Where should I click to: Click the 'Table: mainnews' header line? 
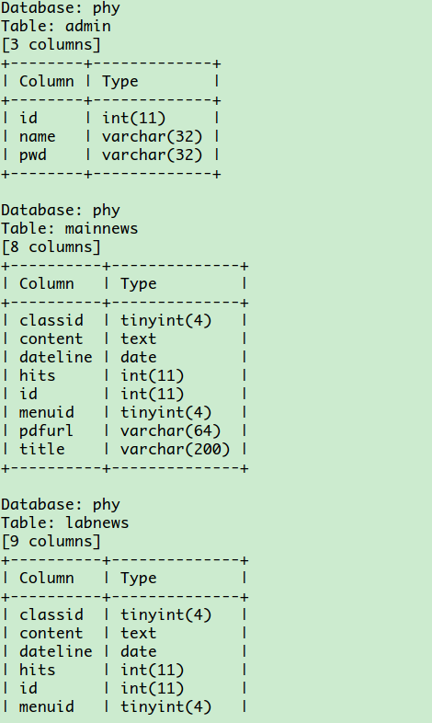[x=70, y=228]
